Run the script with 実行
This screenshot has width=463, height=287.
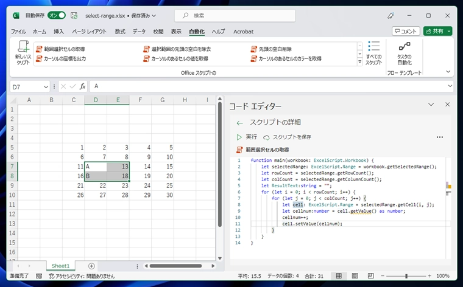click(247, 137)
